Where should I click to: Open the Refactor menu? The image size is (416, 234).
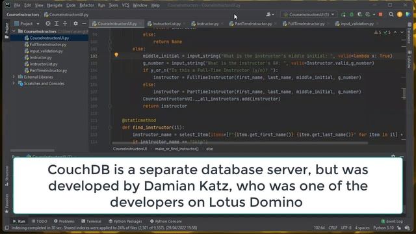pyautogui.click(x=86, y=5)
